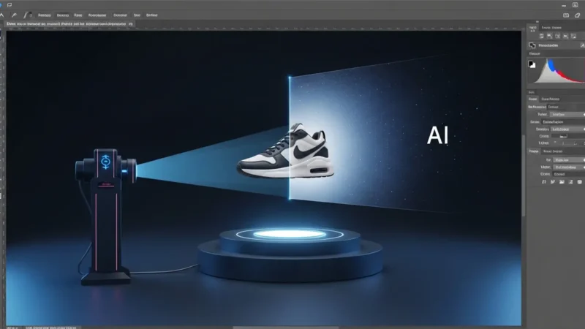Image resolution: width=585 pixels, height=329 pixels.
Task: Click the histogram graph in right panel
Action: (x=561, y=71)
